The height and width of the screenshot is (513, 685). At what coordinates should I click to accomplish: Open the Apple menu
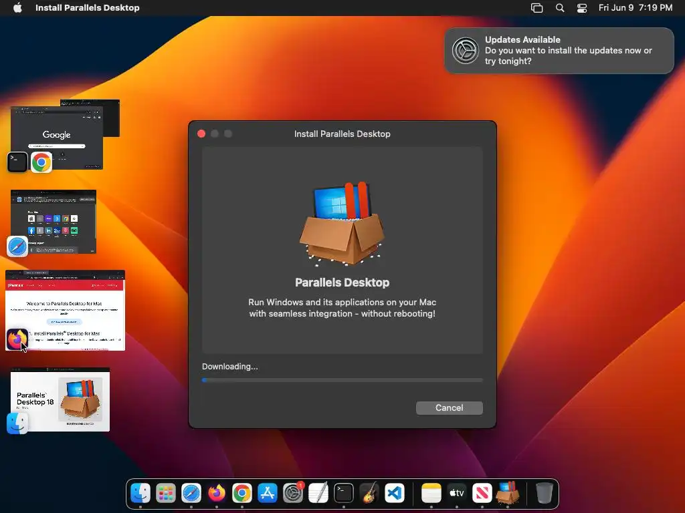coord(17,8)
